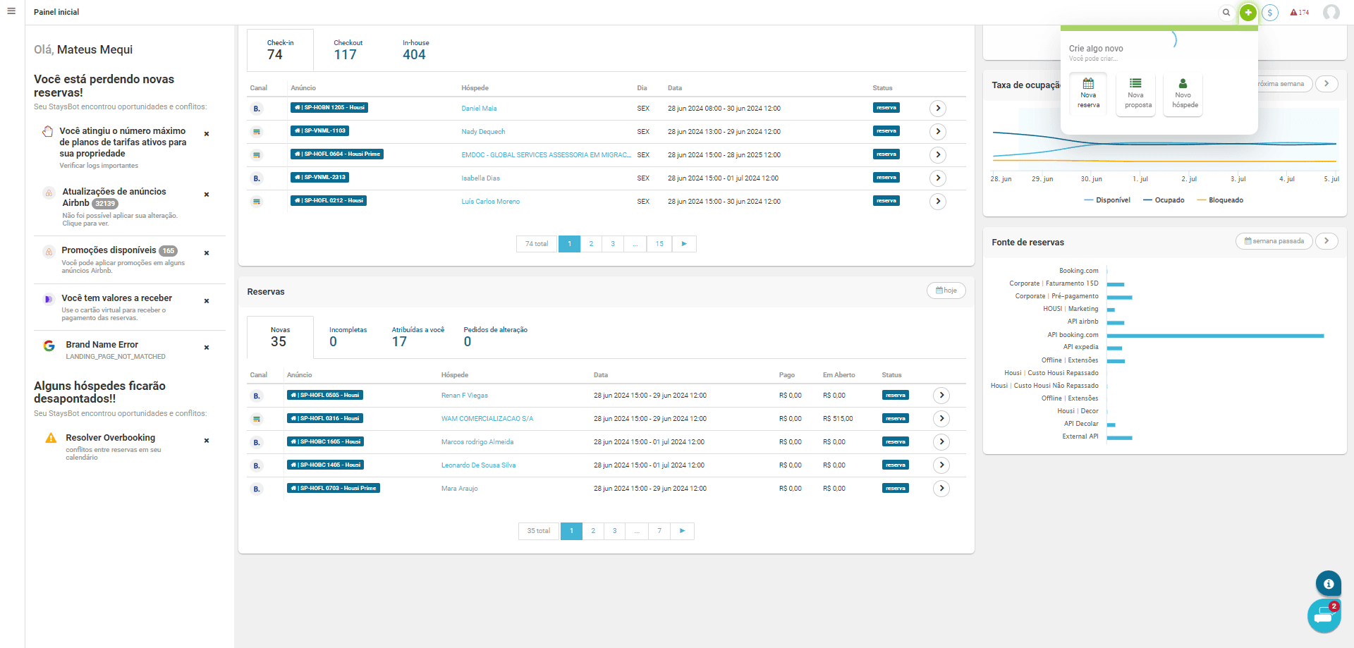The height and width of the screenshot is (648, 1354).
Task: Open details arrow for Leonardo De Sousa Silva
Action: click(941, 465)
